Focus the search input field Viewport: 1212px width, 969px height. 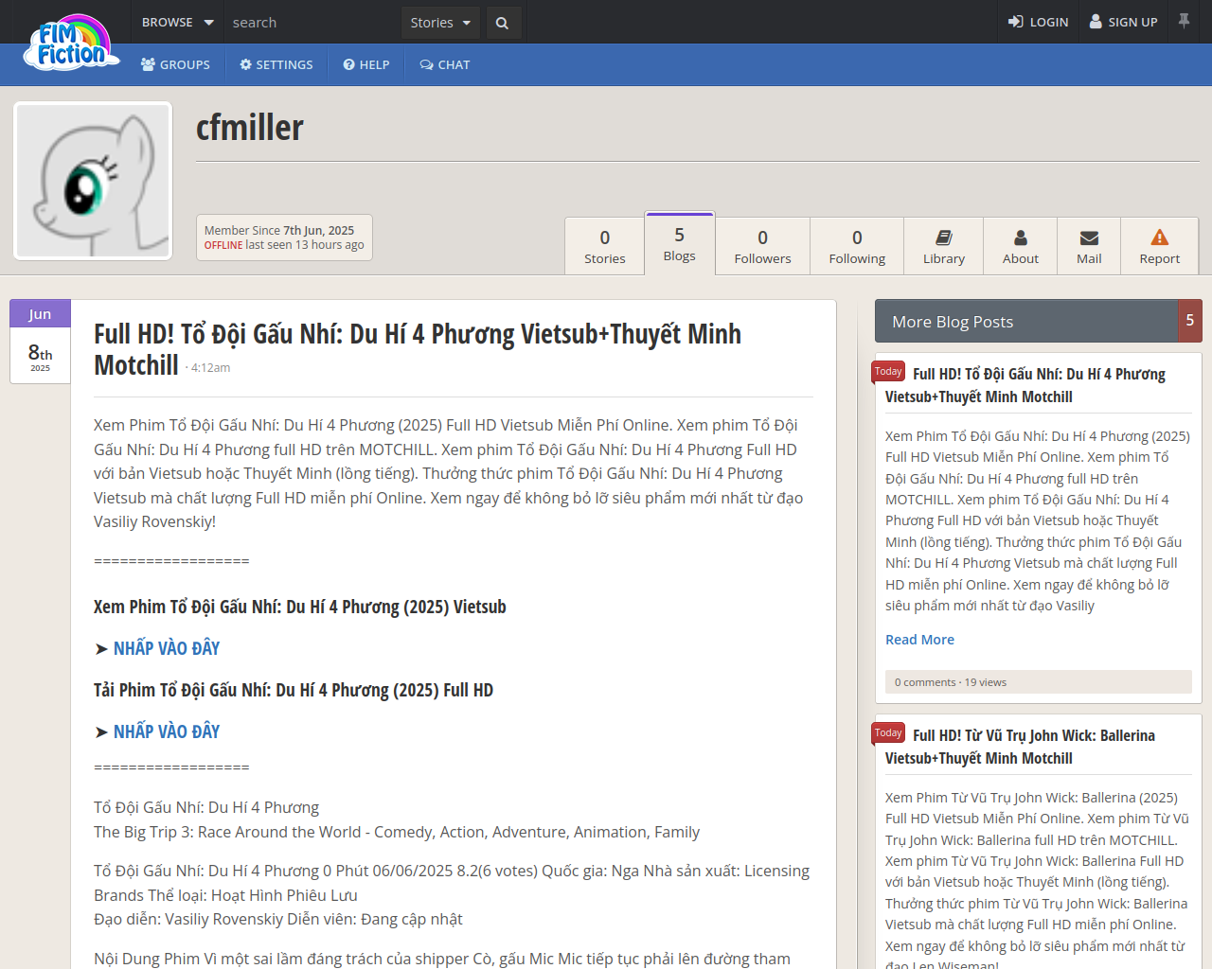click(312, 22)
